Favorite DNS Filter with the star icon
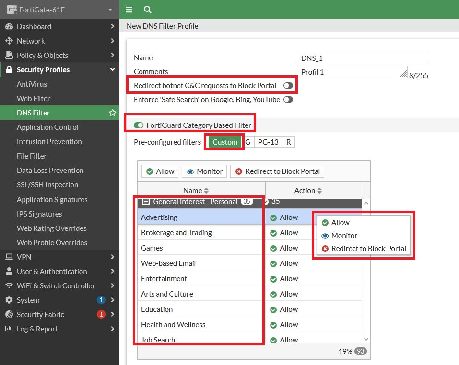The height and width of the screenshot is (365, 459). [x=113, y=113]
